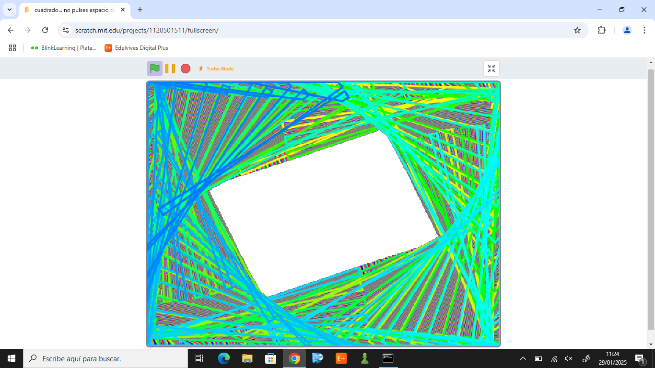Select the cuadrado Scratch project tab
655x368 pixels.
[72, 10]
